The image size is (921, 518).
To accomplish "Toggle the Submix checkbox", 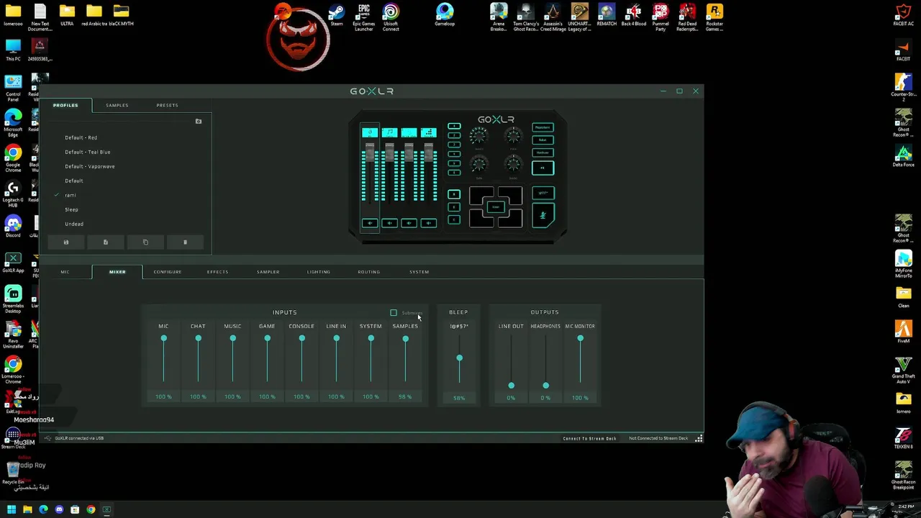I will 394,313.
